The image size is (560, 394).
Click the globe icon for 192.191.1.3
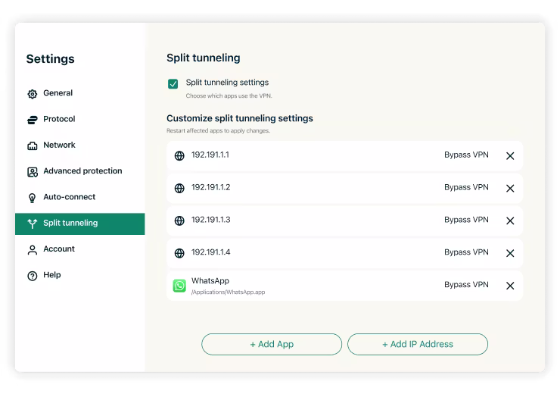tap(179, 221)
